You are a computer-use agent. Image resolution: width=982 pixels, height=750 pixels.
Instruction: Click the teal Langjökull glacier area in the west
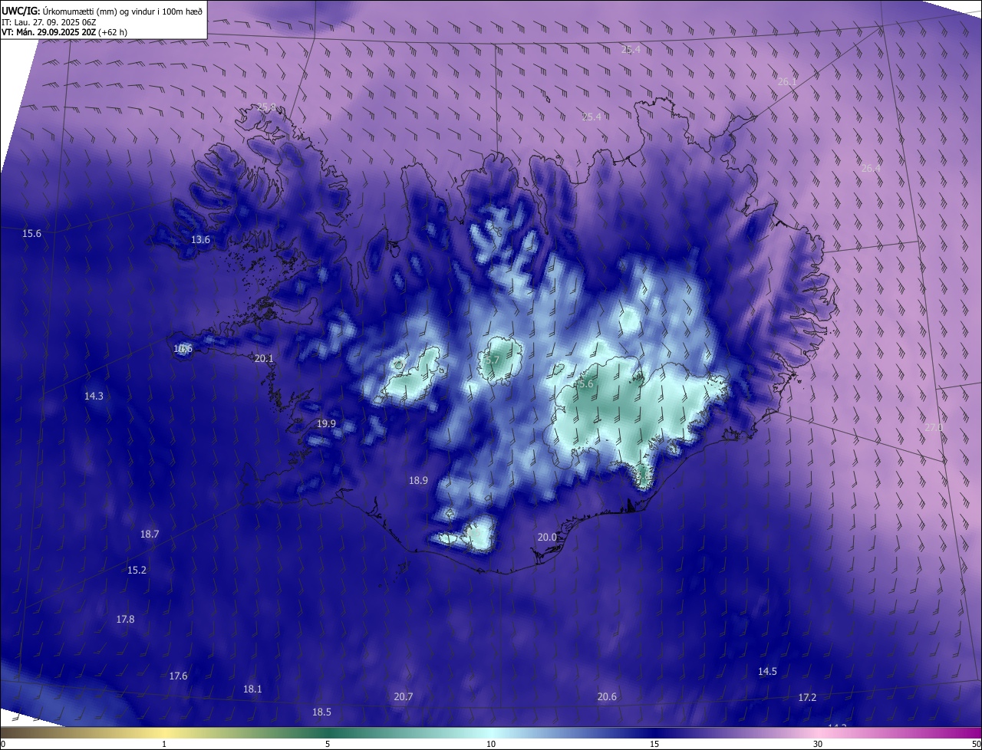click(414, 378)
